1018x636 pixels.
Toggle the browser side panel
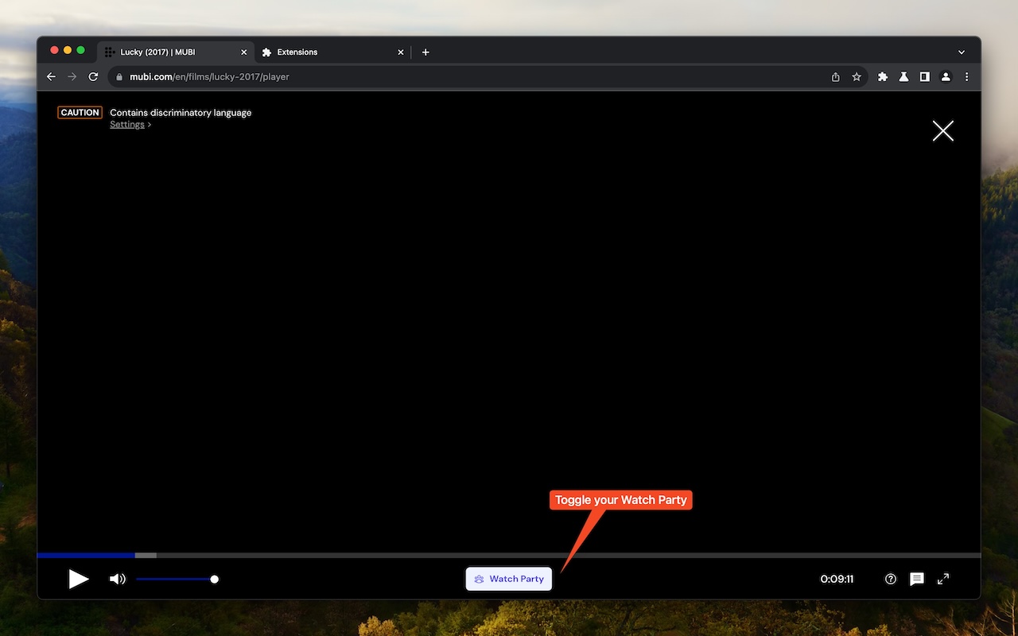pyautogui.click(x=924, y=77)
